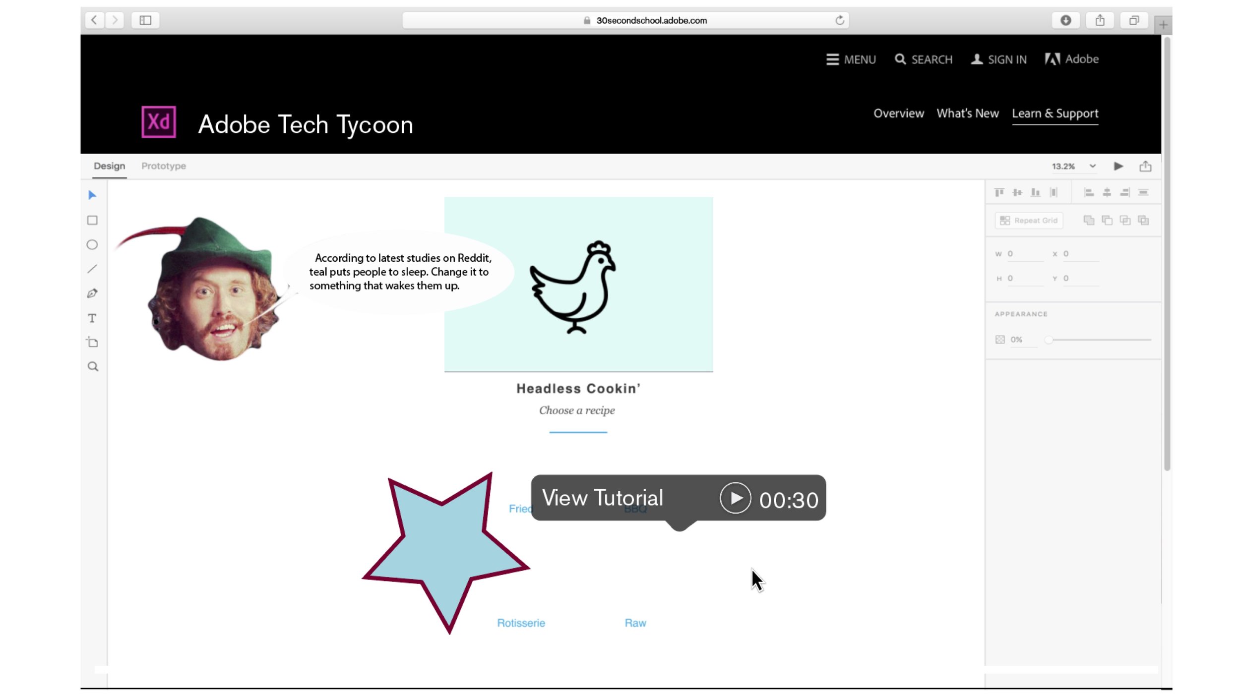Click the Rotisserie recipe link
The image size is (1240, 697).
(x=521, y=623)
